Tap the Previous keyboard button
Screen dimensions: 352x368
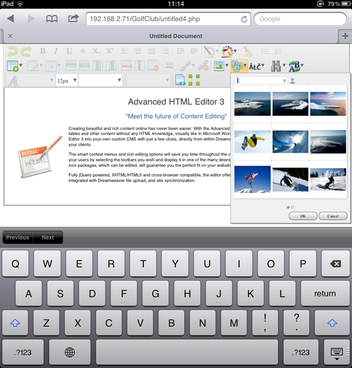[18, 237]
